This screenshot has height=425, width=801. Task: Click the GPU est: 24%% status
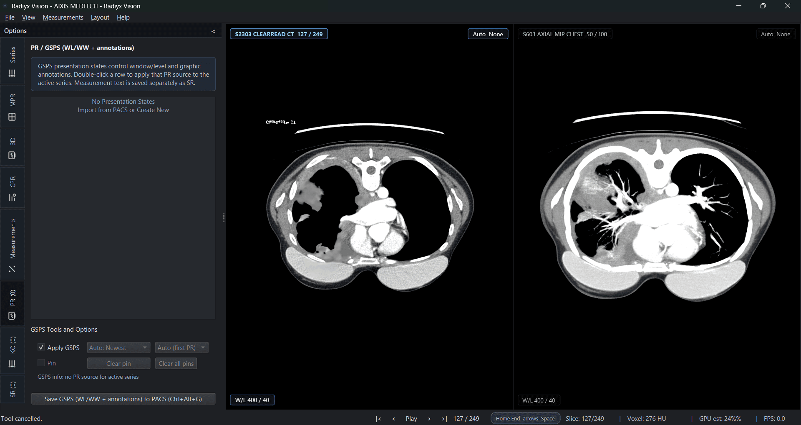[720, 419]
